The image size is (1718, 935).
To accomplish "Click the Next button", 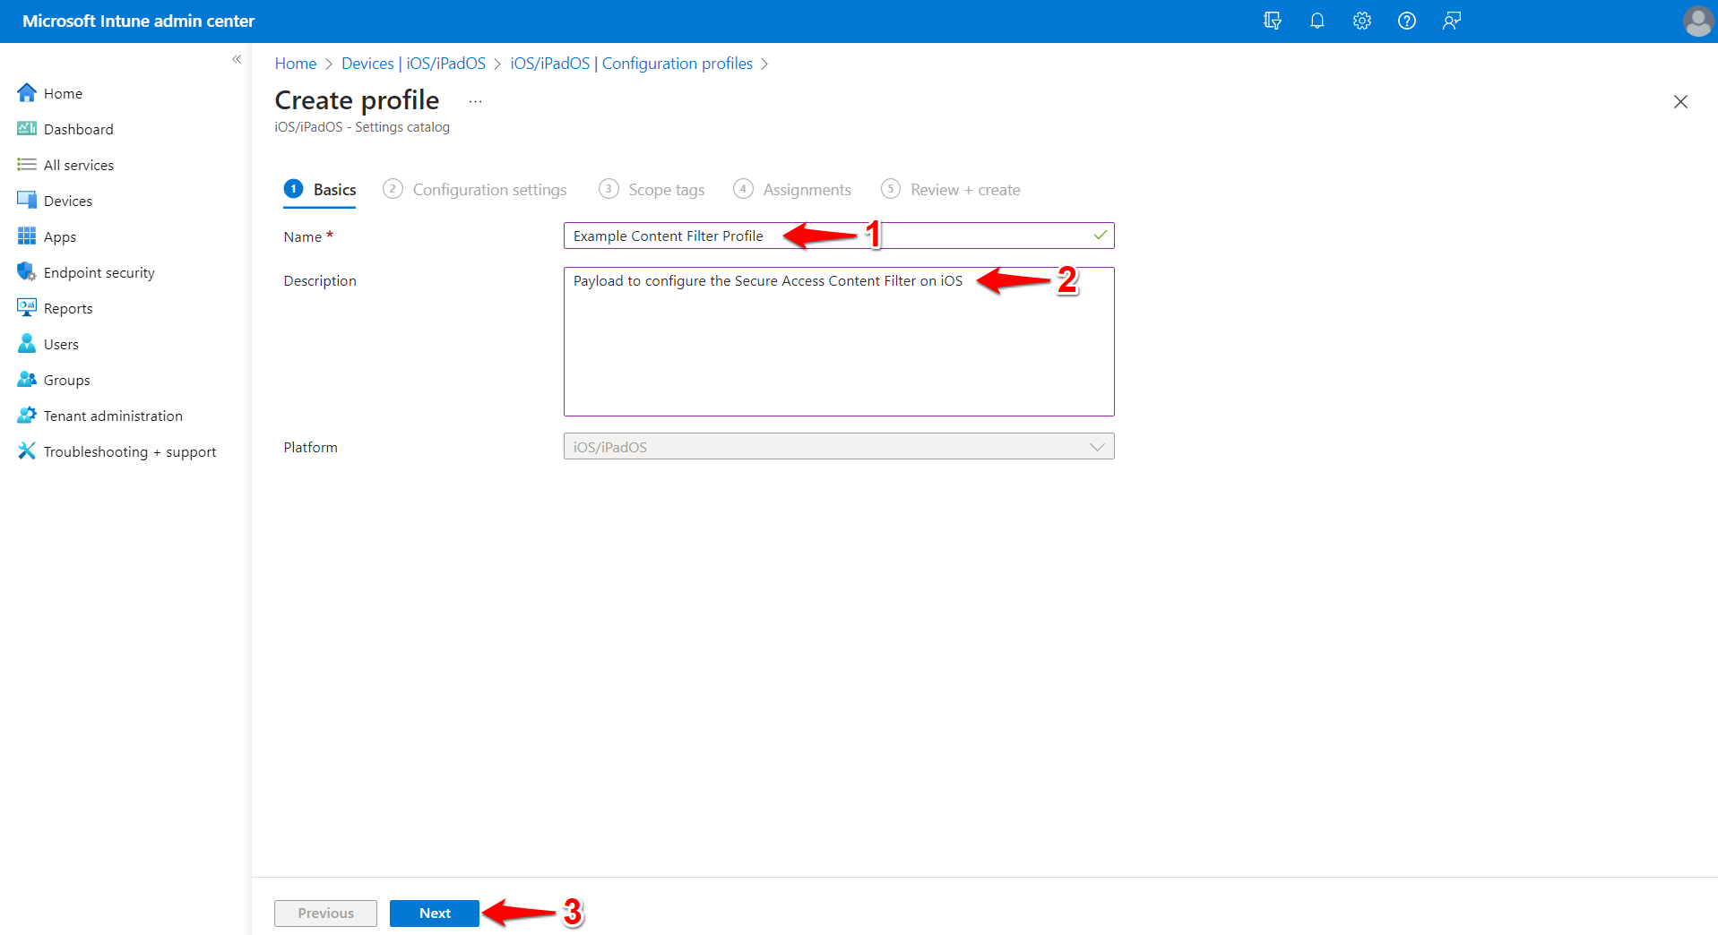I will [435, 913].
